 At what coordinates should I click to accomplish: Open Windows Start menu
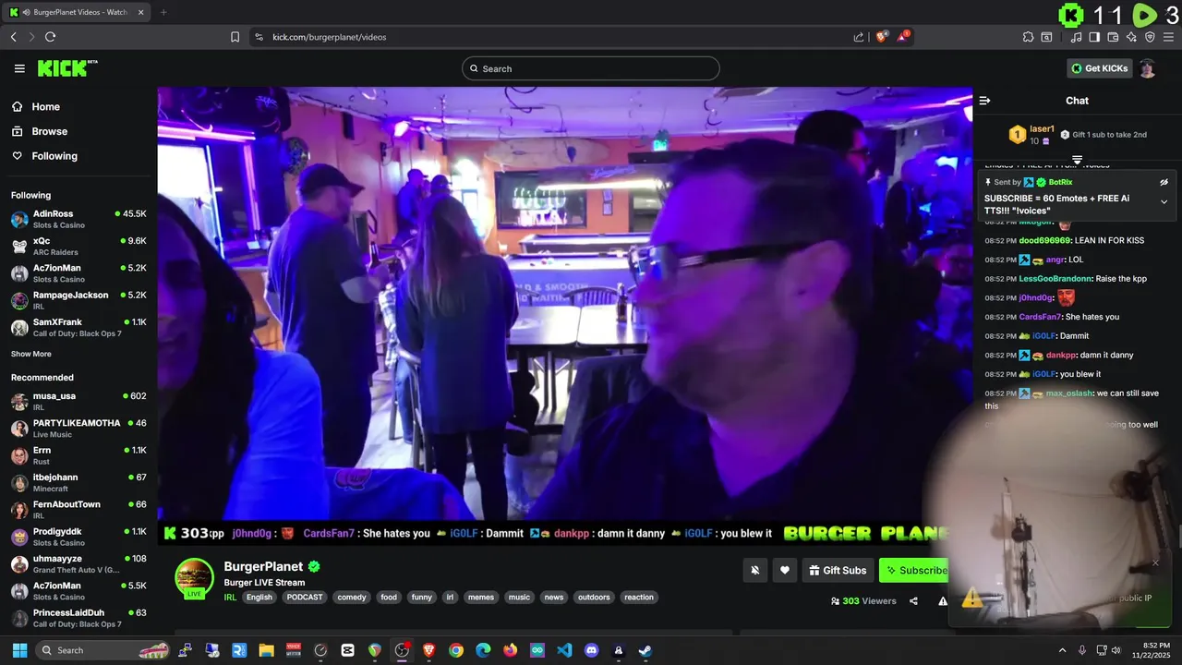pyautogui.click(x=19, y=650)
